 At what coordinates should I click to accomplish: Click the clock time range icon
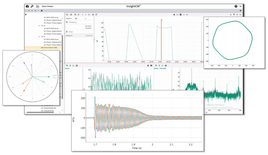pos(78,14)
